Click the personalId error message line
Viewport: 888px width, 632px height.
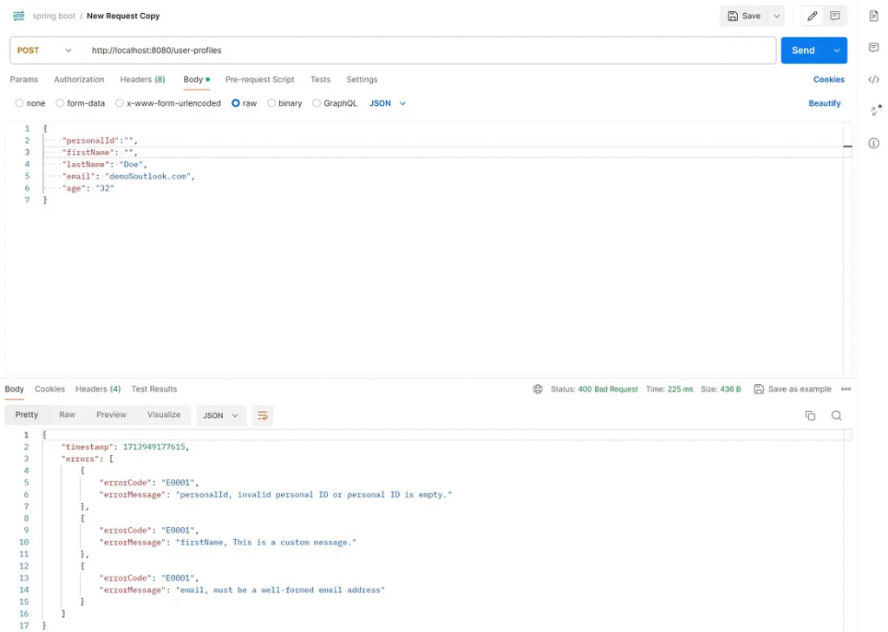(x=275, y=494)
